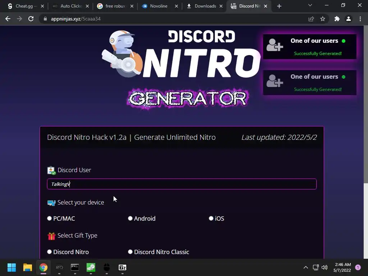Screen dimensions: 368x276
Task: Close the Cheat.gg tab
Action: click(42, 6)
